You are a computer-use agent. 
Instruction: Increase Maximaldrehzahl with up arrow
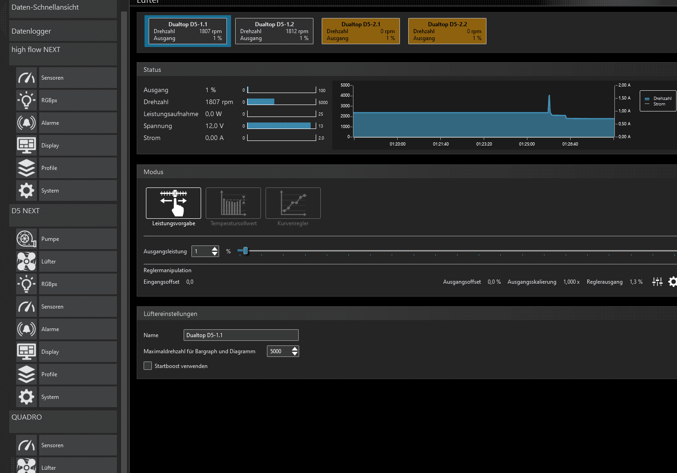click(295, 349)
